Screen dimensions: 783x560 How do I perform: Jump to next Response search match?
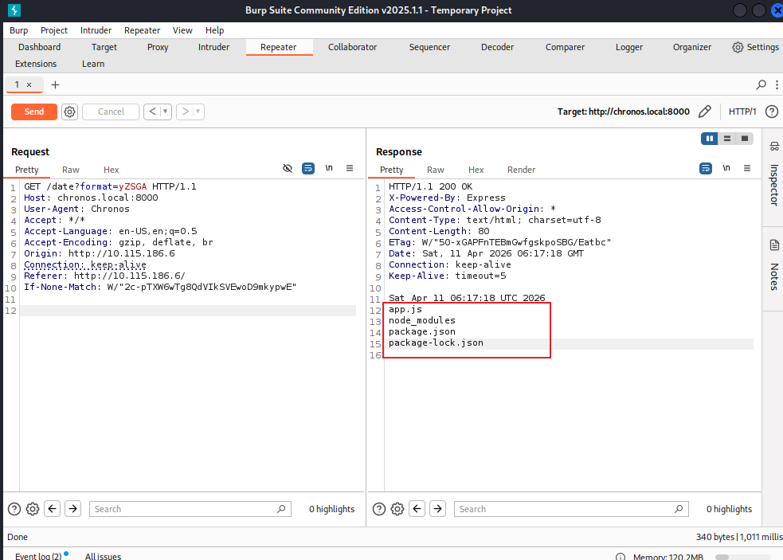pos(438,509)
